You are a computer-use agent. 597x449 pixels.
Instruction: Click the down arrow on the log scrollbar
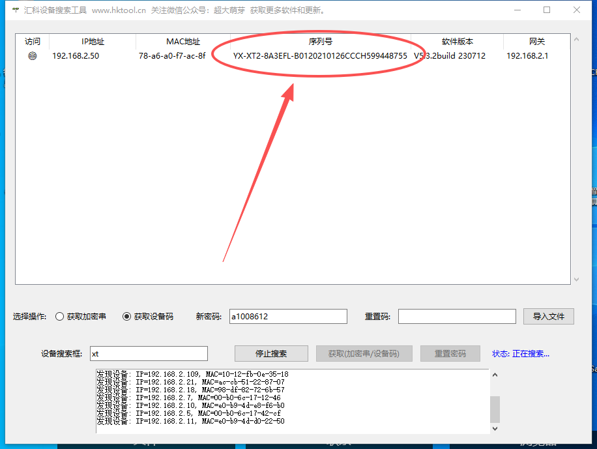[494, 429]
